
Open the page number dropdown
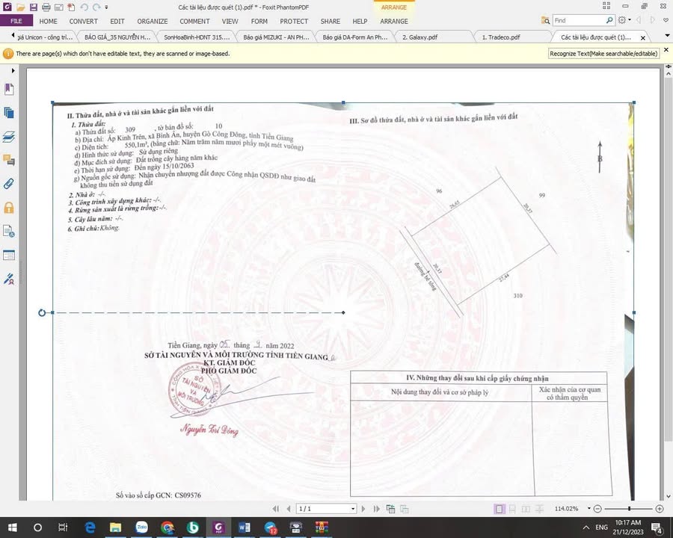pos(353,509)
